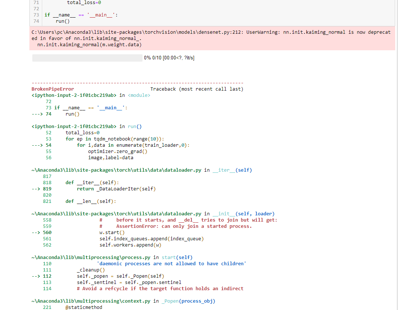400x310 pixels.
Task: Click 'self._popen = self._Popen(self)' line 112
Action: pyautogui.click(x=120, y=276)
